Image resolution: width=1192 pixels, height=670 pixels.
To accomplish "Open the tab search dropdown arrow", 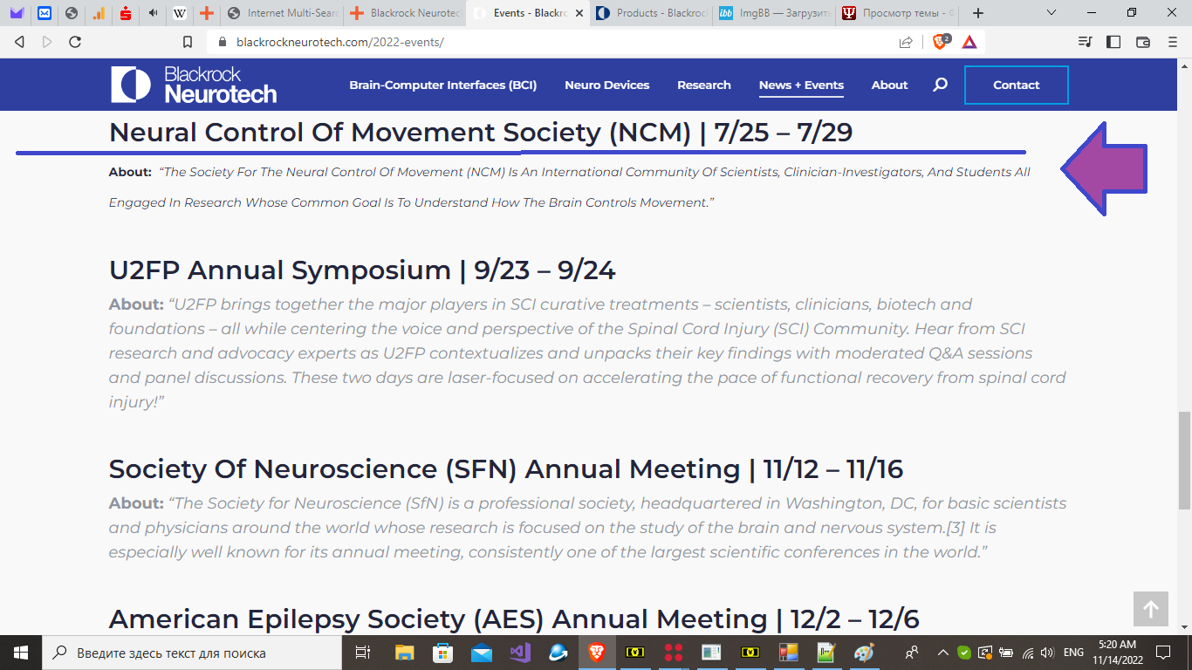I will pyautogui.click(x=1052, y=13).
